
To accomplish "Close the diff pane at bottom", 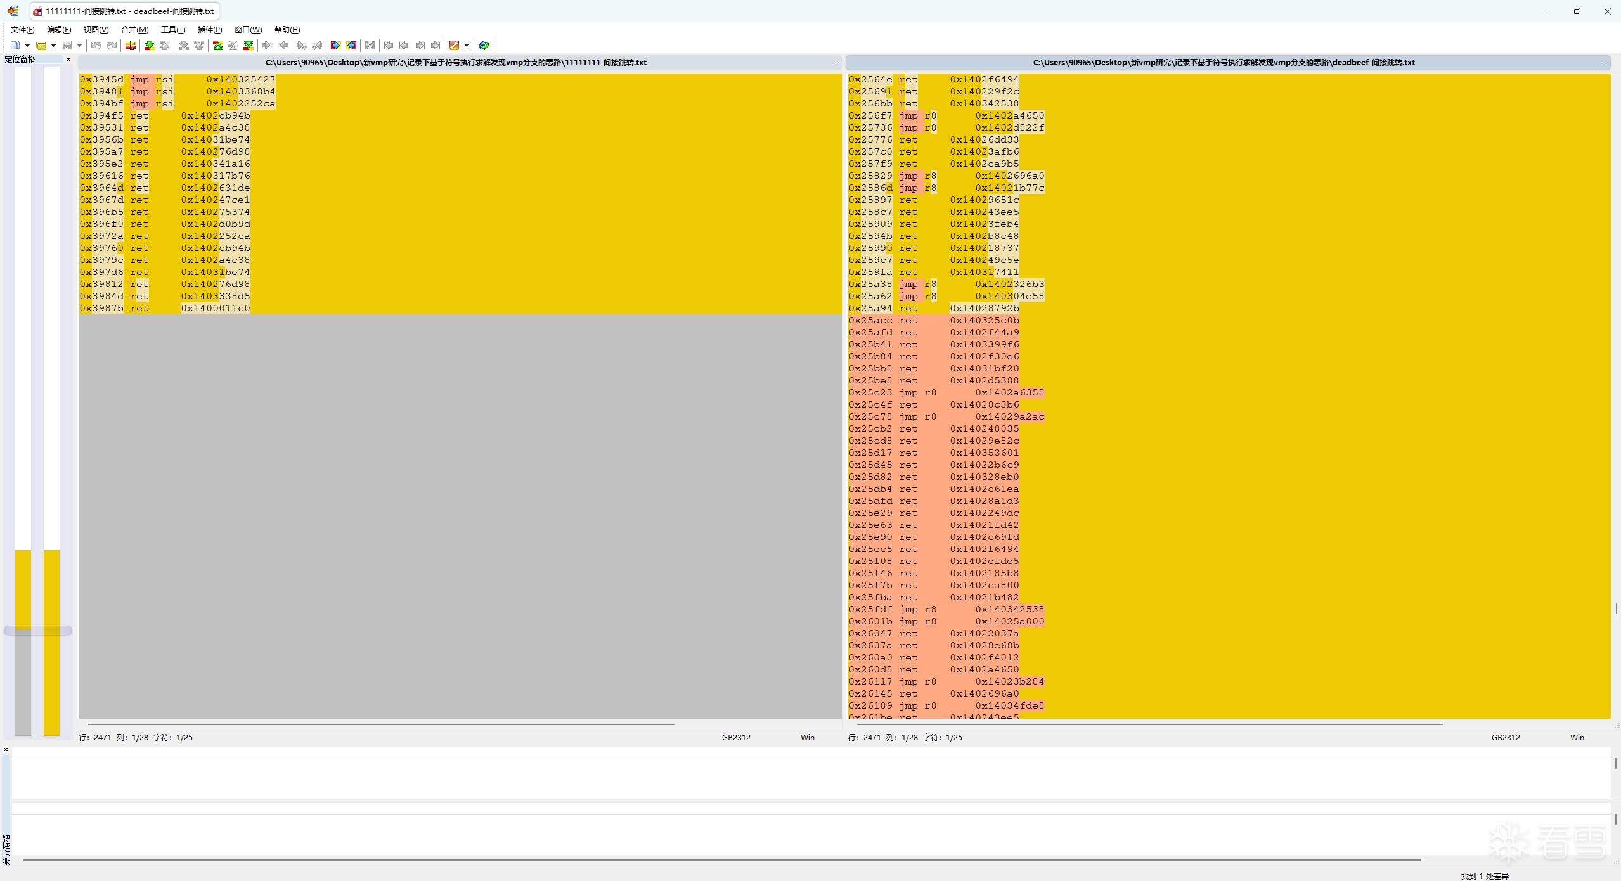I will click(x=6, y=750).
